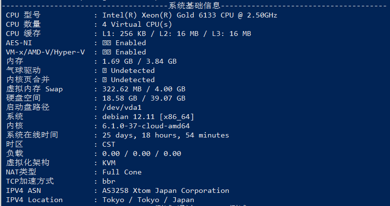Click the Swap value 322.62 MB / 4.00 GB

pos(144,89)
